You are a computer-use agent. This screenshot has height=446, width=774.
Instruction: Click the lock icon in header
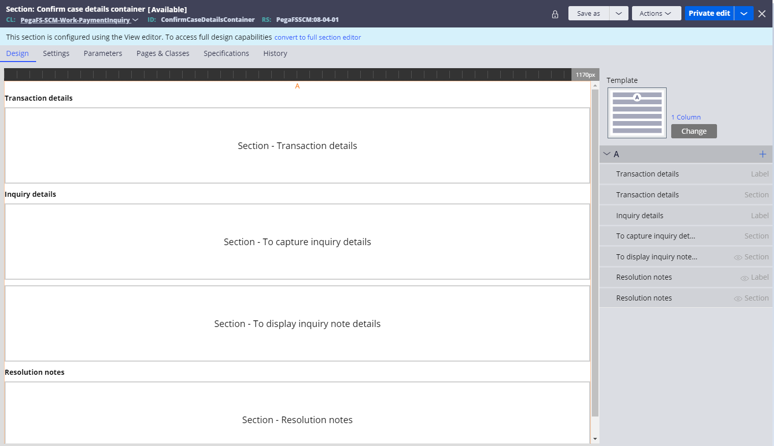click(555, 14)
